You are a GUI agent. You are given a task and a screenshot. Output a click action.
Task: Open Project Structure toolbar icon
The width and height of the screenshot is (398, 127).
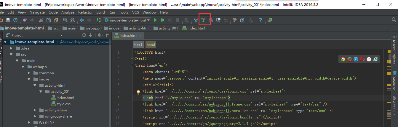click(x=242, y=20)
